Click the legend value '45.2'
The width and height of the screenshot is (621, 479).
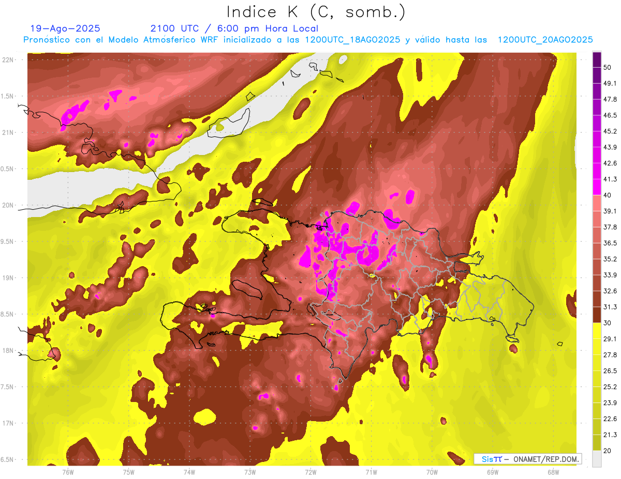click(x=610, y=132)
